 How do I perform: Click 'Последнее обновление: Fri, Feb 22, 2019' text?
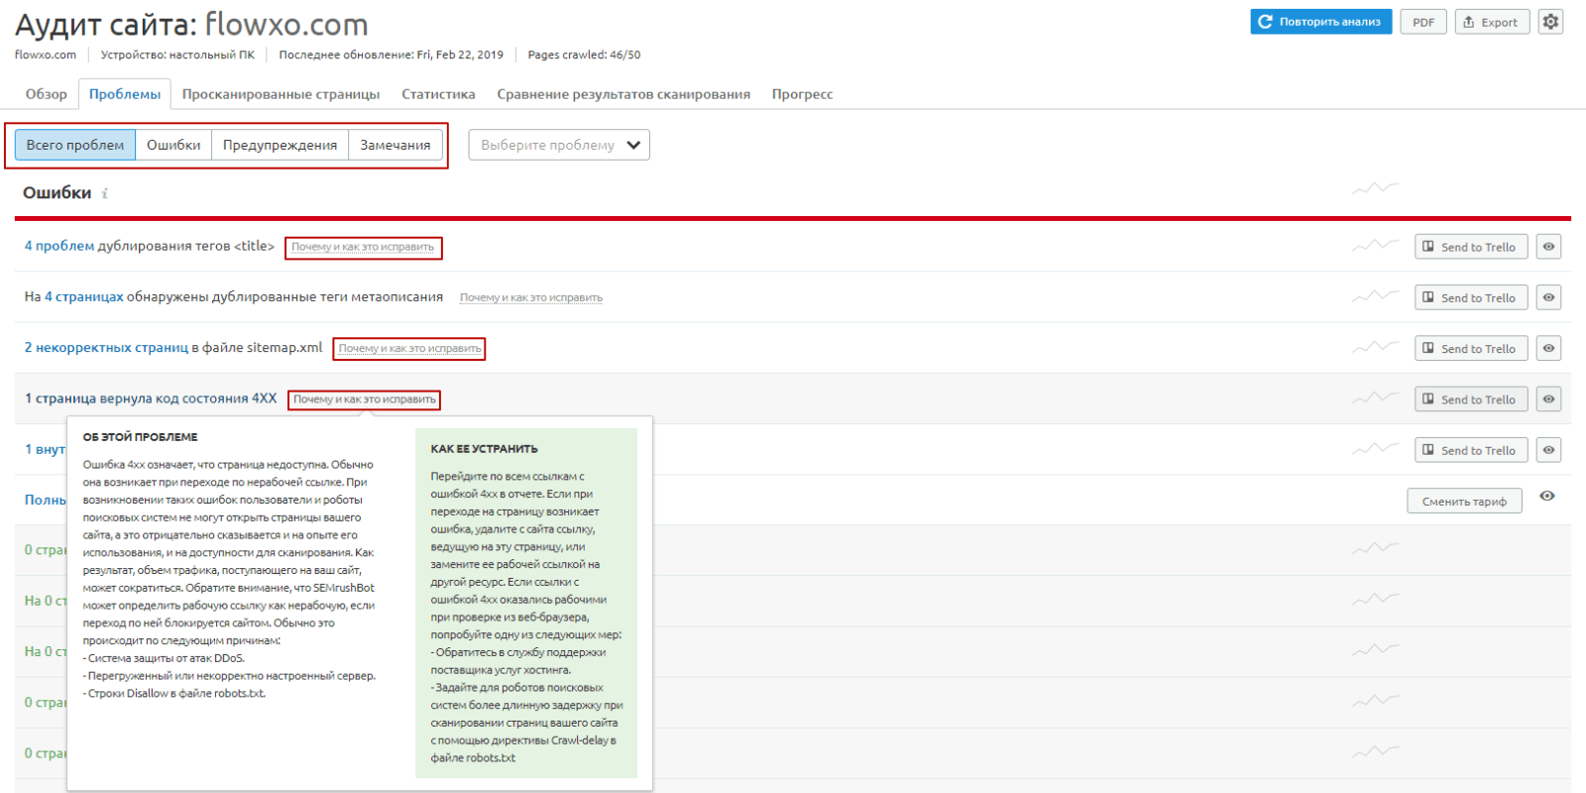391,55
